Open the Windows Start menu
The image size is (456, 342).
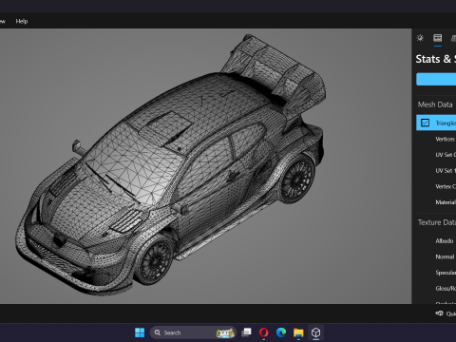140,332
